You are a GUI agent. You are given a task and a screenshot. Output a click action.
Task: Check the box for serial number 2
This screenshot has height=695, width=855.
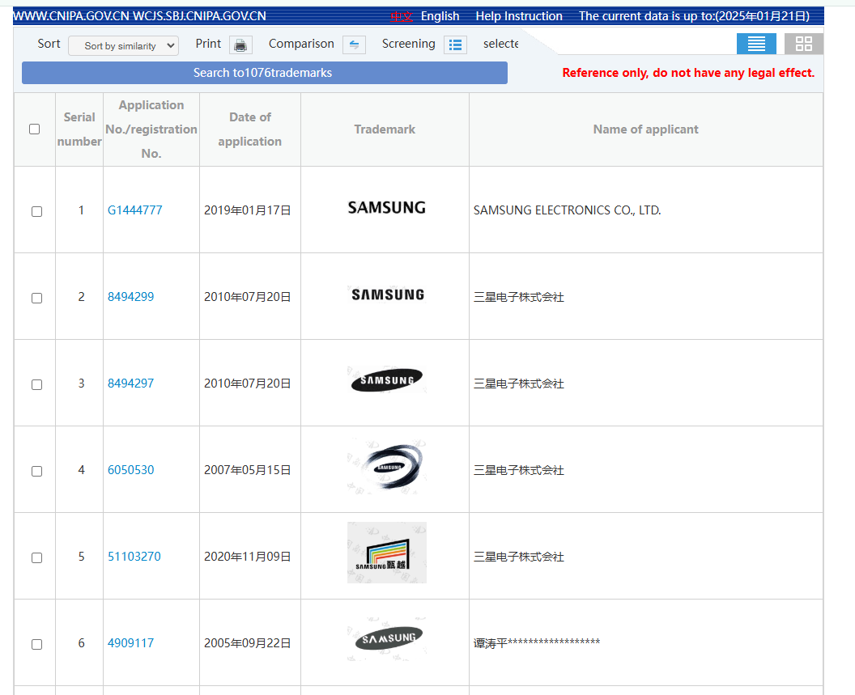point(36,299)
